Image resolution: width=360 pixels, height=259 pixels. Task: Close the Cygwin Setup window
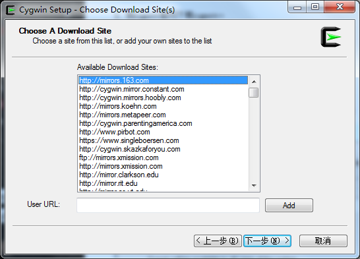click(x=340, y=7)
